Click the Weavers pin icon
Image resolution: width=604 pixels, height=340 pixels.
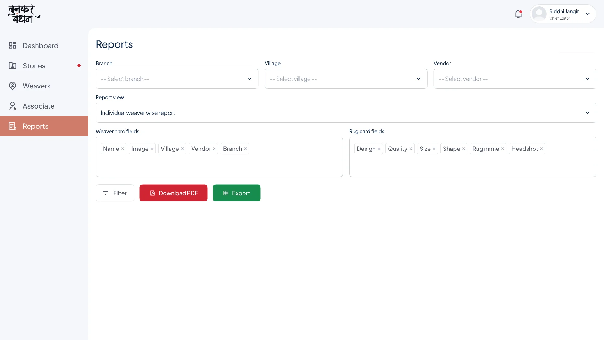[13, 86]
